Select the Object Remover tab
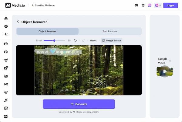Screen dimensions: 182x122 click(47, 31)
